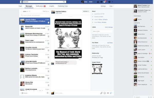The image size is (154, 98).
Task: Open the Jonas Bernotaitis conversation
Action: [35, 63]
